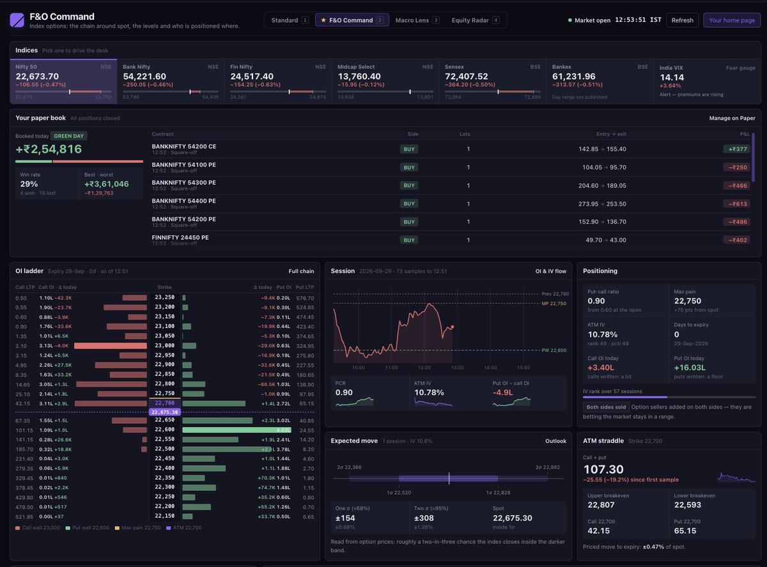767x567 pixels.
Task: Click the booked total +₹2,54,816
Action: point(49,149)
